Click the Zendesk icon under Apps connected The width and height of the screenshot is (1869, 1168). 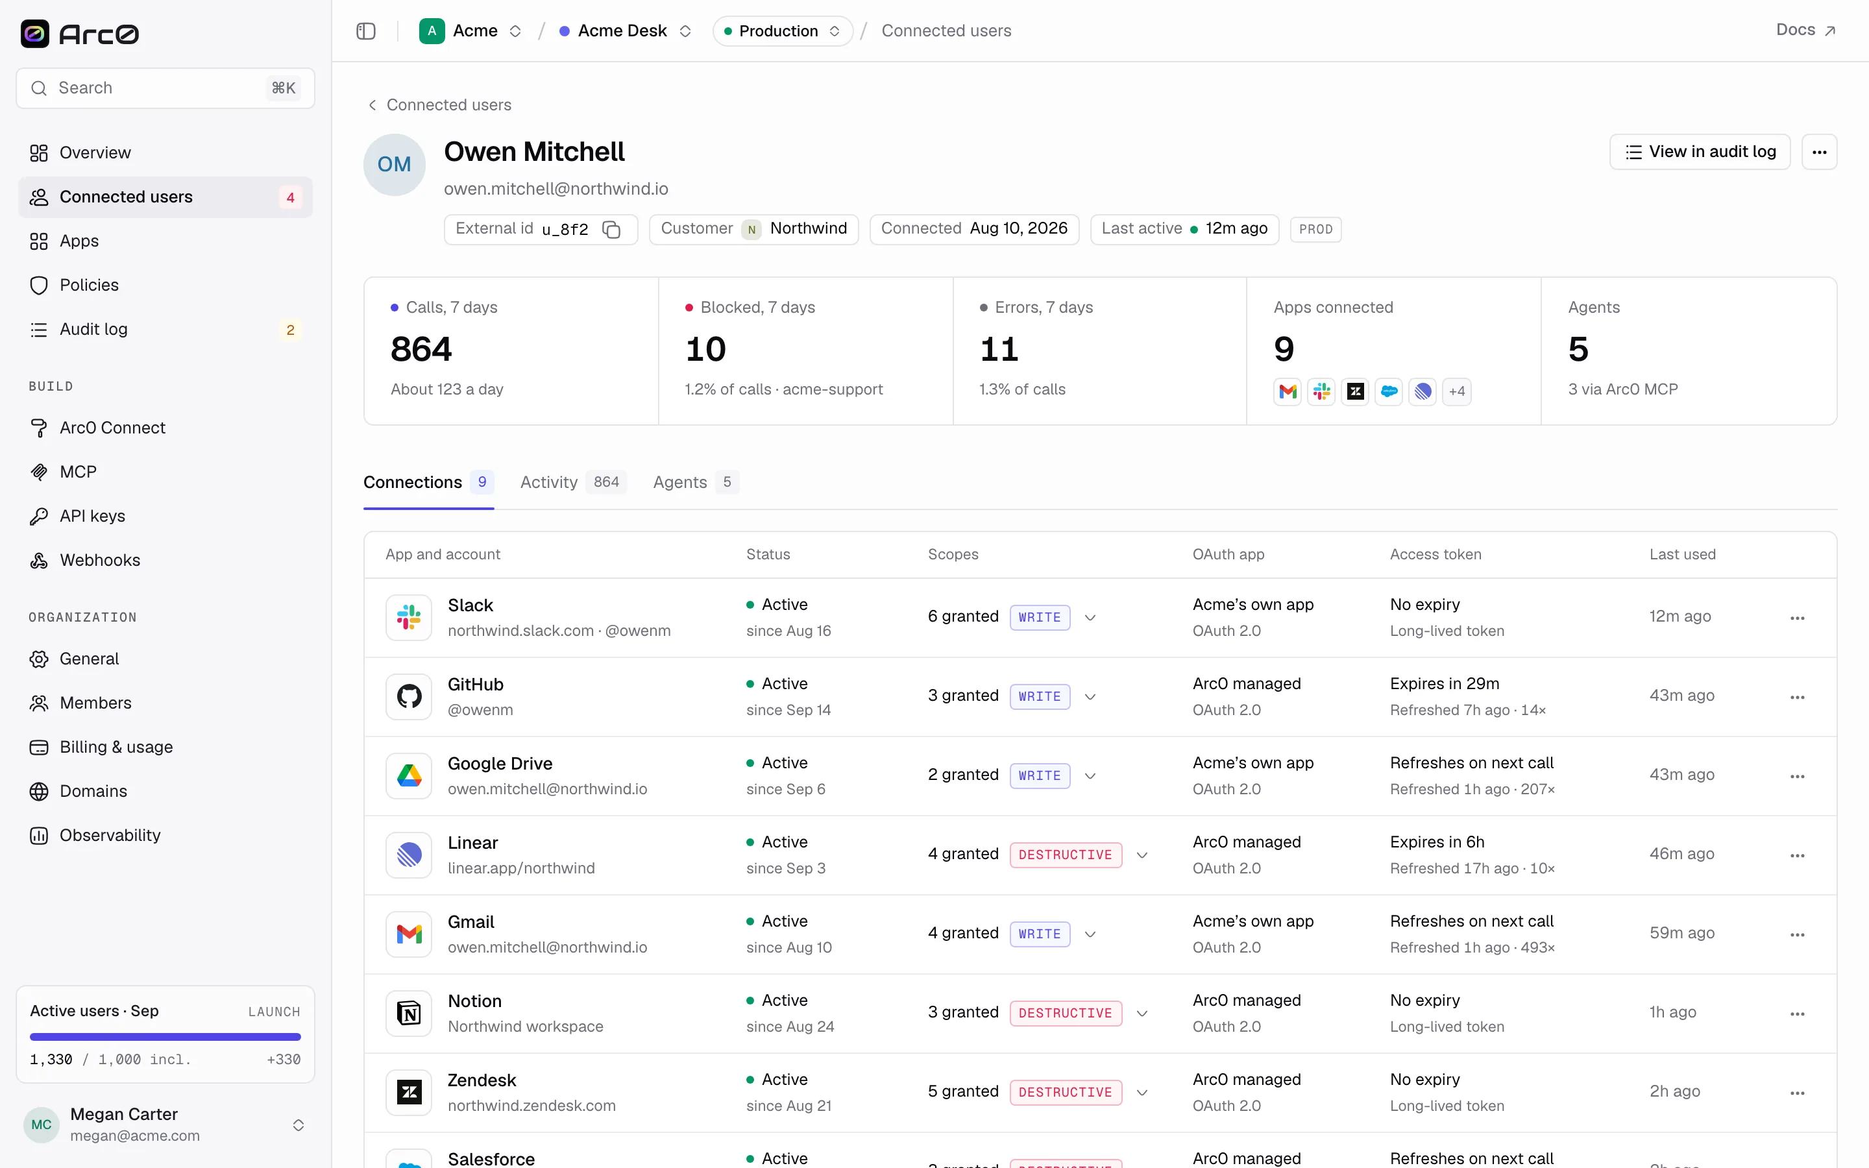click(1356, 392)
